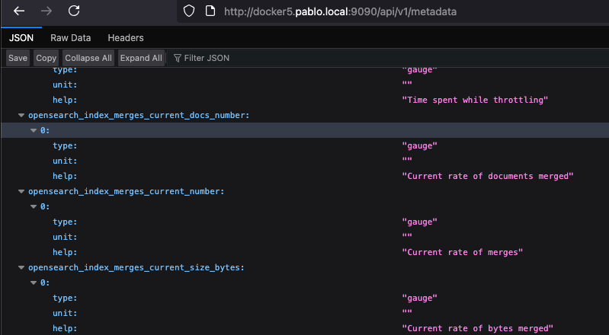Click the "gauge" value under current_size_bytes
Viewport: 609px width, 335px height.
click(419, 298)
